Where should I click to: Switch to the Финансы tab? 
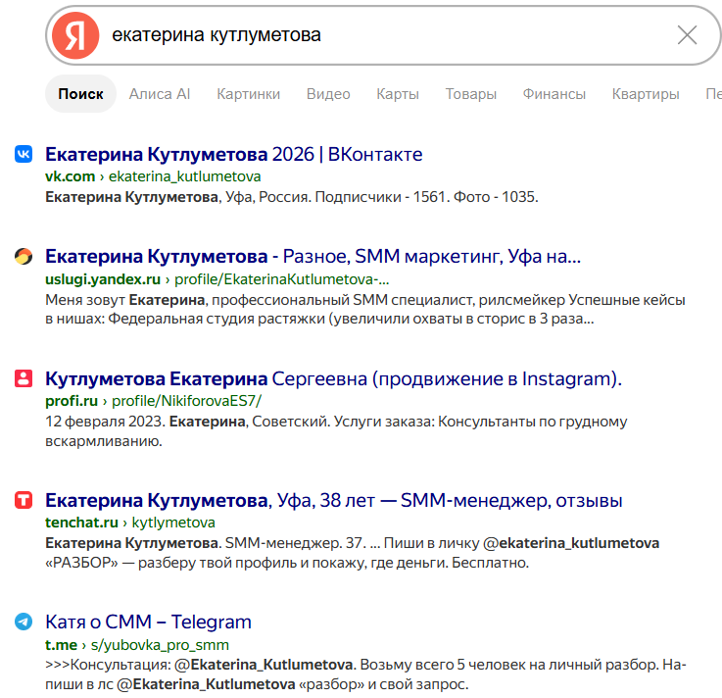point(554,94)
